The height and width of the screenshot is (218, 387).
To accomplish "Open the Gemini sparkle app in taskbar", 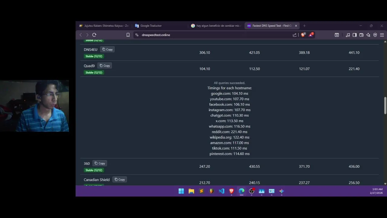I will pyautogui.click(x=281, y=191).
